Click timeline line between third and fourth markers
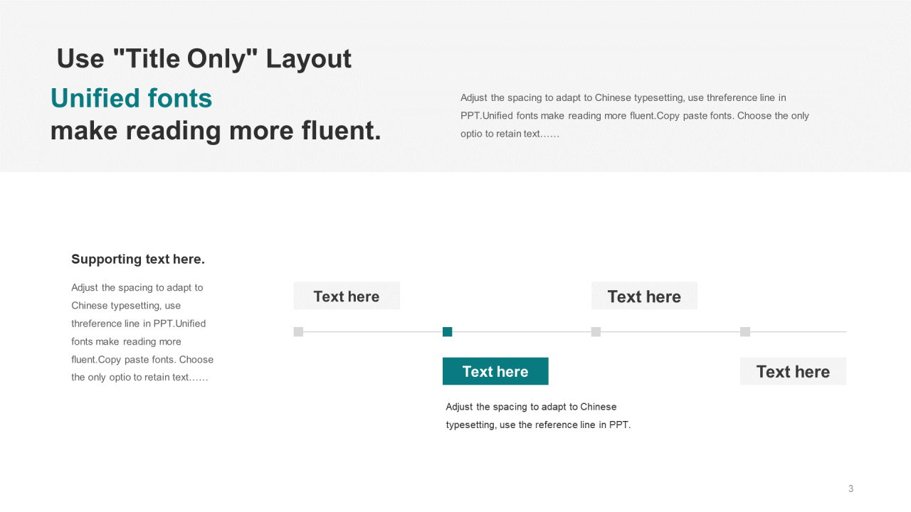Viewport: 911px width, 512px height. [x=670, y=331]
